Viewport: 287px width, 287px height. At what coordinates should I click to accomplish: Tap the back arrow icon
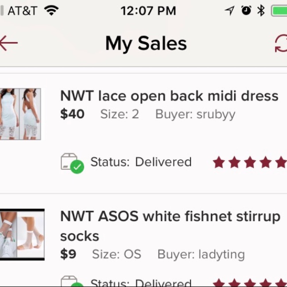tap(9, 43)
